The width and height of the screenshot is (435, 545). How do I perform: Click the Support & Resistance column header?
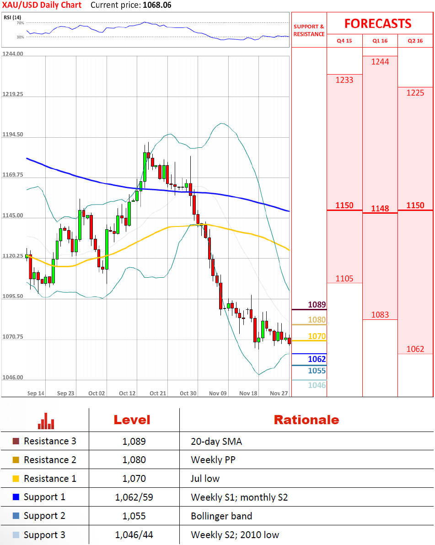tap(309, 30)
